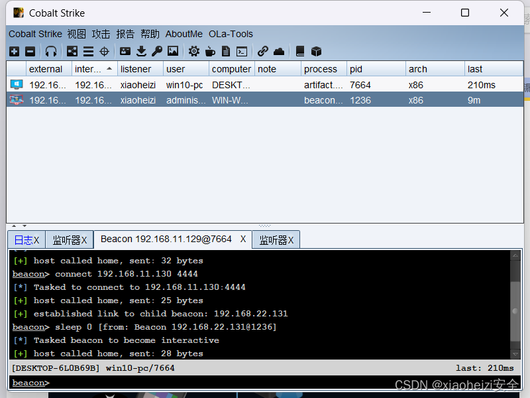This screenshot has width=530, height=398.
Task: Collapse session pane with up arrow
Action: click(x=14, y=226)
